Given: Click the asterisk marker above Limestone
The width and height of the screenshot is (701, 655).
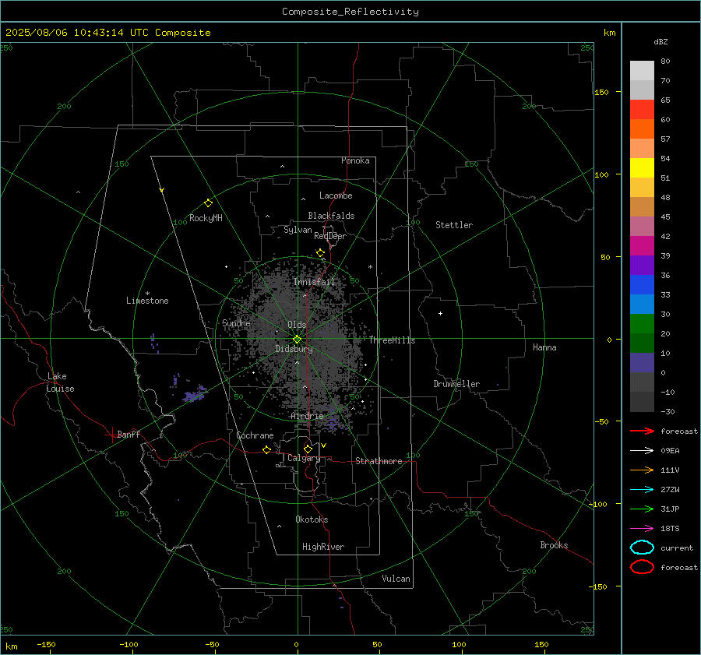Looking at the screenshot, I should tap(147, 294).
